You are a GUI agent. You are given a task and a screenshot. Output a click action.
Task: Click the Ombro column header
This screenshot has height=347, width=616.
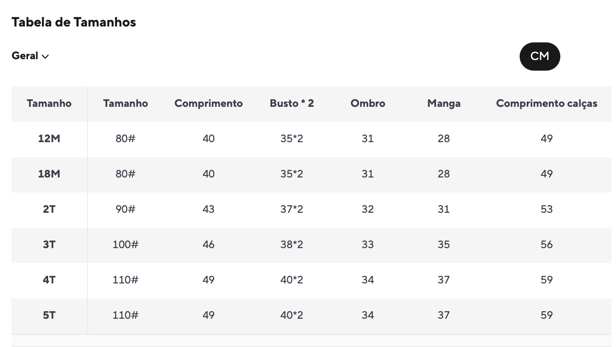(368, 103)
